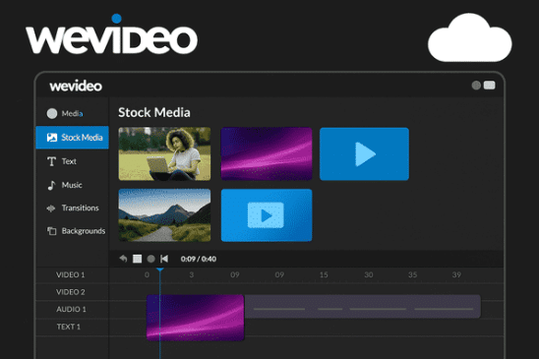
Task: Select the VIDEO 2 track label
Action: tap(71, 292)
